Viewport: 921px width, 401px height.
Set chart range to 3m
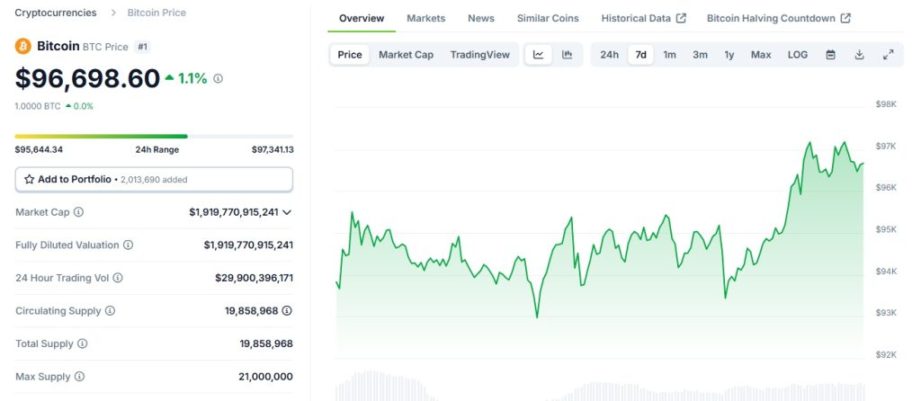(x=700, y=55)
